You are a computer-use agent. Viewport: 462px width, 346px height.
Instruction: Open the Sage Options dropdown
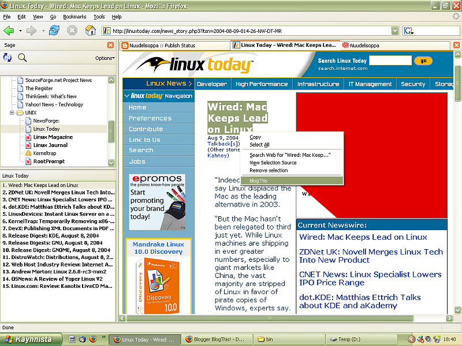click(x=105, y=58)
